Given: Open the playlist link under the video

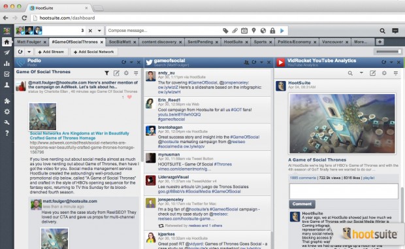Looking at the screenshot, I should [x=368, y=178].
